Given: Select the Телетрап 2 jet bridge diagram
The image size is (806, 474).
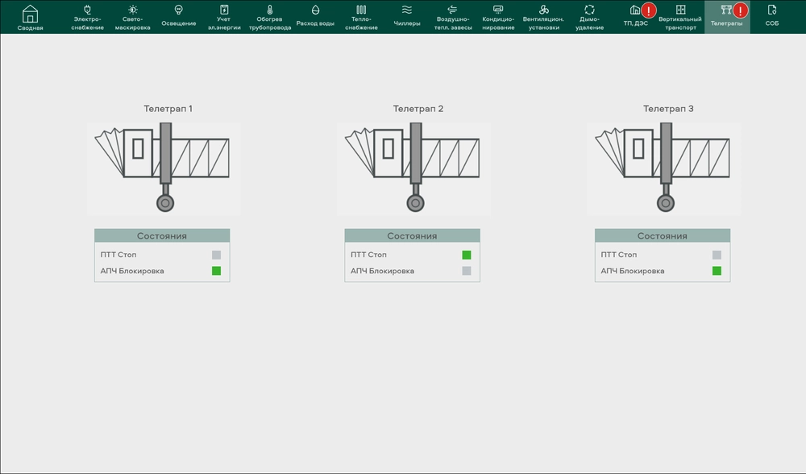Looking at the screenshot, I should pos(413,168).
